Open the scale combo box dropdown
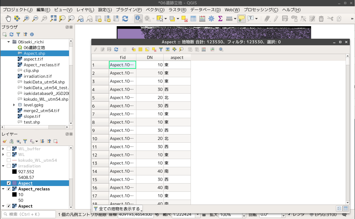This screenshot has height=219, width=355. point(198,215)
